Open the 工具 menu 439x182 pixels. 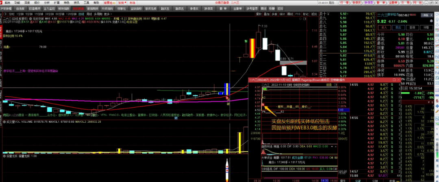click(x=87, y=2)
